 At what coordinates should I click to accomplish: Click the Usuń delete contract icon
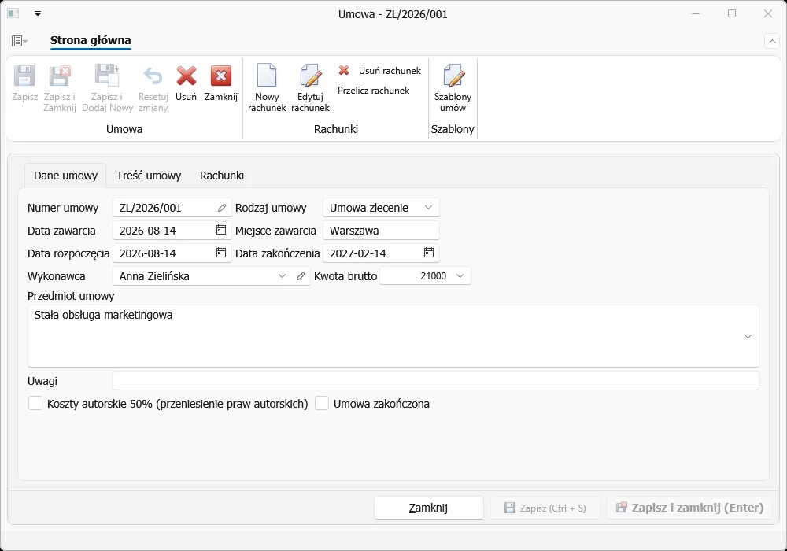pyautogui.click(x=187, y=76)
